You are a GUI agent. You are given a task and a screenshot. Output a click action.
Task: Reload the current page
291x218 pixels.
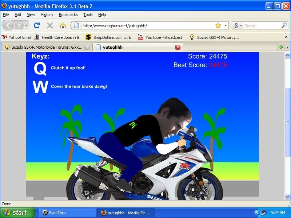37,25
